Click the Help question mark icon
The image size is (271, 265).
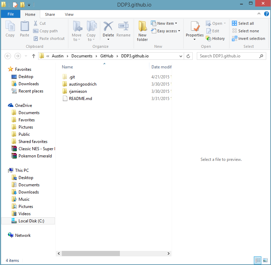(x=267, y=14)
